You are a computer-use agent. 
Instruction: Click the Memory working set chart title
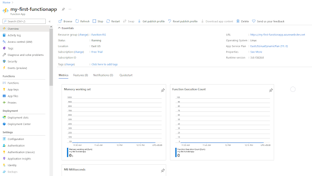[x=77, y=89]
